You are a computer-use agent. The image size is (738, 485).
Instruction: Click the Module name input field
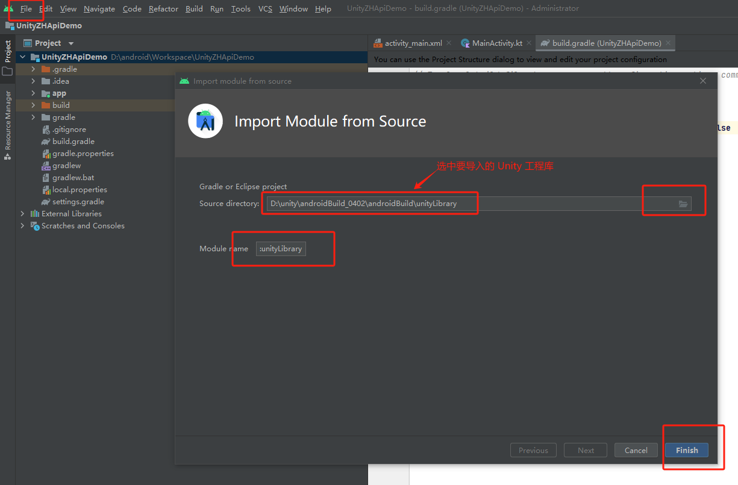click(x=281, y=249)
